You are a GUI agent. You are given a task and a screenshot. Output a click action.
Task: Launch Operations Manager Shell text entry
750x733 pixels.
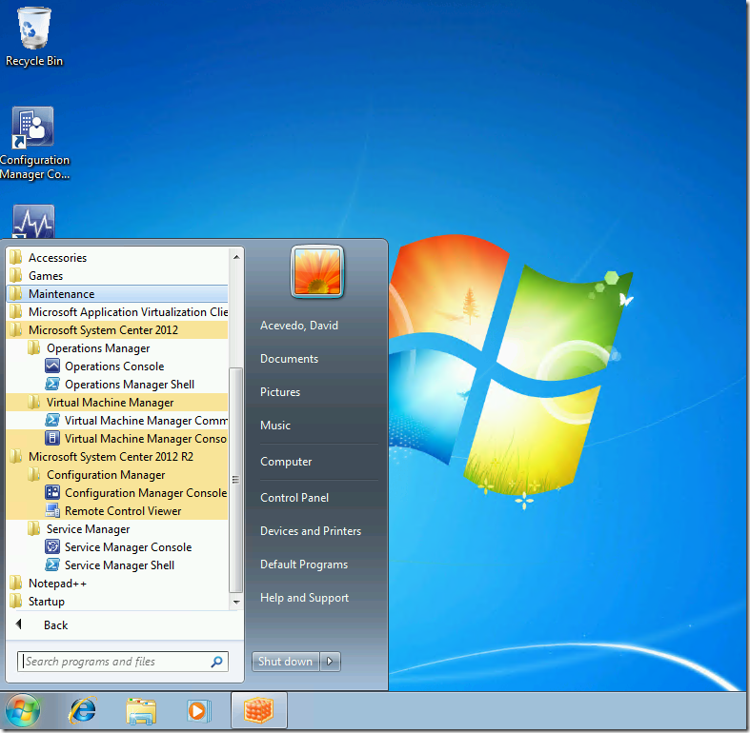[130, 385]
